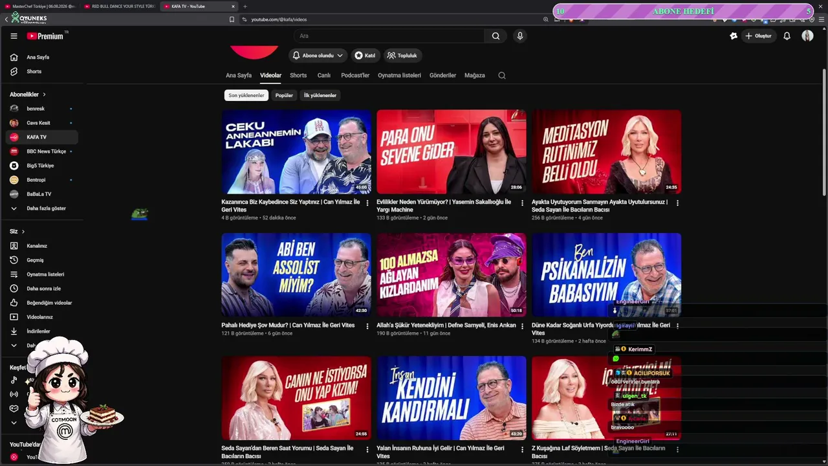
Task: Open the YouTube guide hamburger menu
Action: [14, 36]
